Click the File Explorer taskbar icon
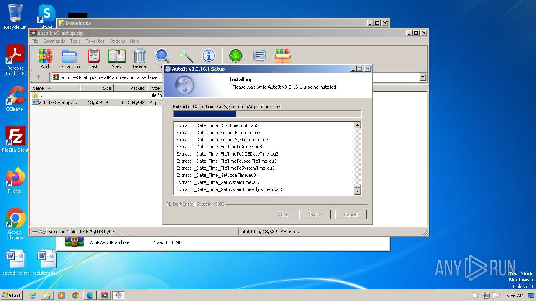The image size is (536, 301). [x=47, y=296]
